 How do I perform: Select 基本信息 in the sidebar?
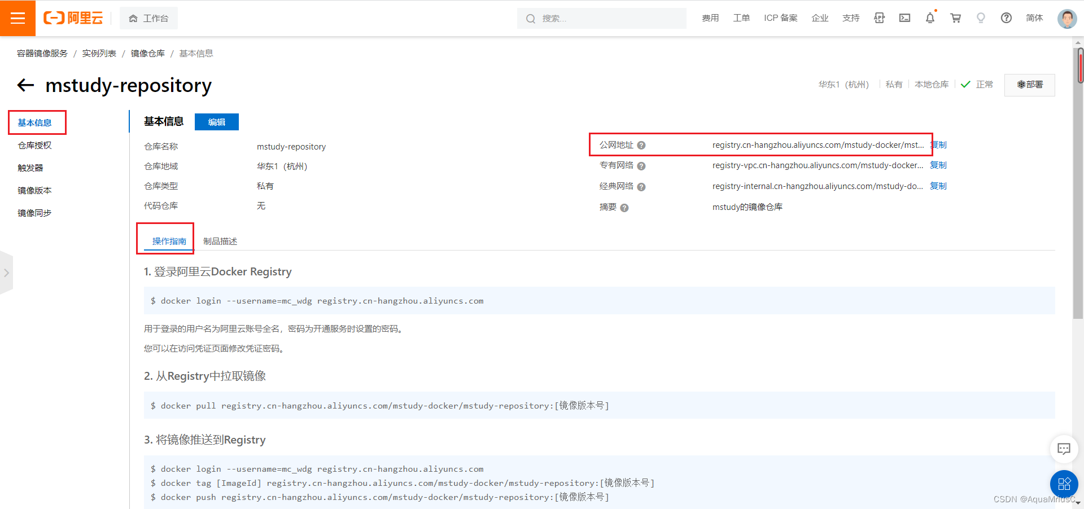pyautogui.click(x=34, y=122)
